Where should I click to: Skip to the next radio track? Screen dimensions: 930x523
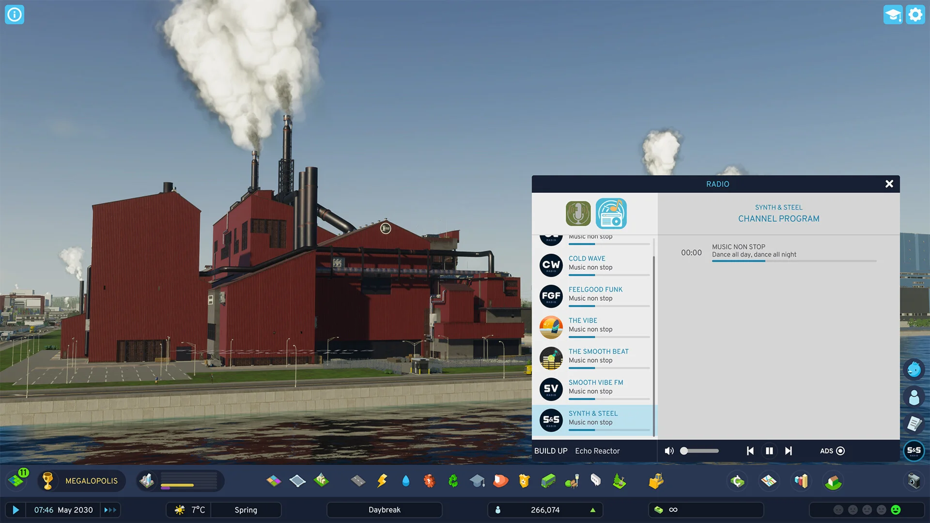point(789,451)
